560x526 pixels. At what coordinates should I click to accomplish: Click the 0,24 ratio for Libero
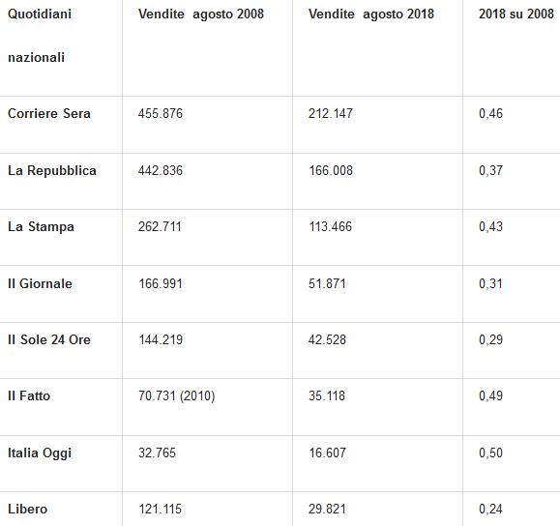tap(490, 509)
